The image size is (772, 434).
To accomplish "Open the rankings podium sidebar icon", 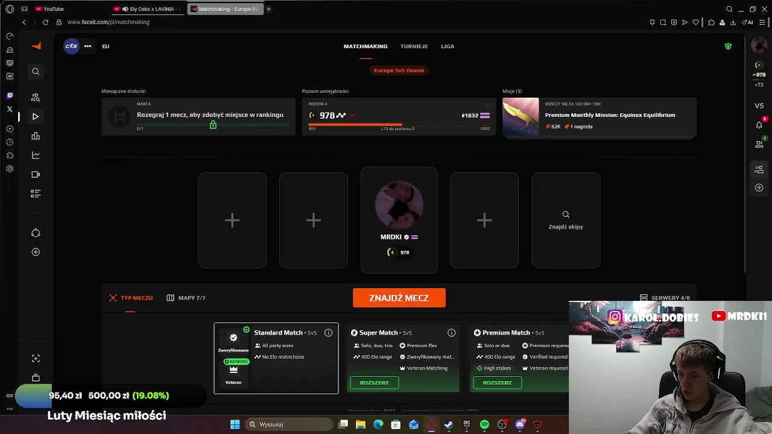I will point(36,136).
